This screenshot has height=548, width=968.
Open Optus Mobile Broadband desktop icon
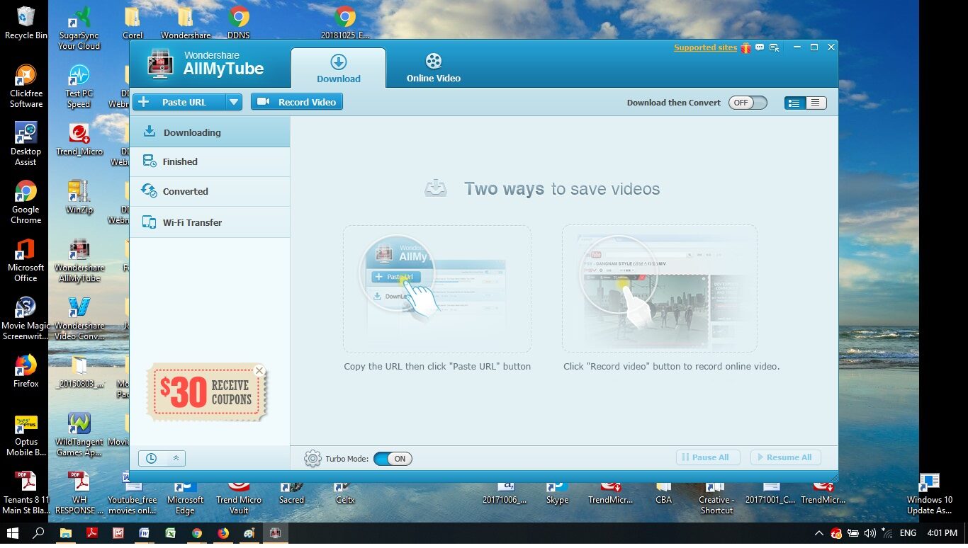coord(26,435)
